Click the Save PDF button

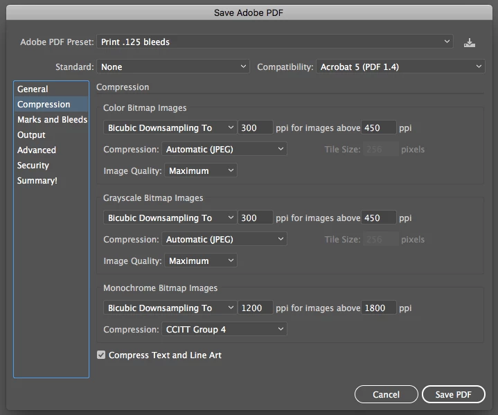pos(454,394)
